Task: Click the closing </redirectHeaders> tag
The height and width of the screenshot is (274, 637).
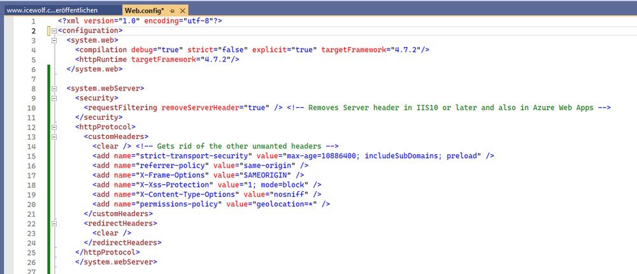Action: click(x=122, y=243)
